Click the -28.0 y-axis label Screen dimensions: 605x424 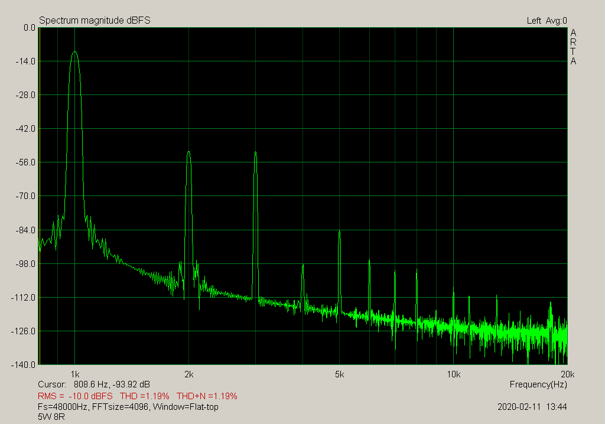pos(25,95)
